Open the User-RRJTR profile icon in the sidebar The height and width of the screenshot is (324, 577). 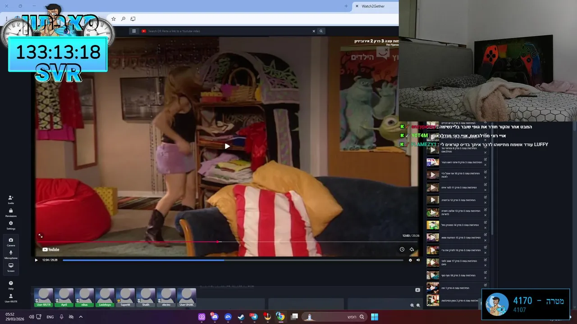[x=11, y=298]
